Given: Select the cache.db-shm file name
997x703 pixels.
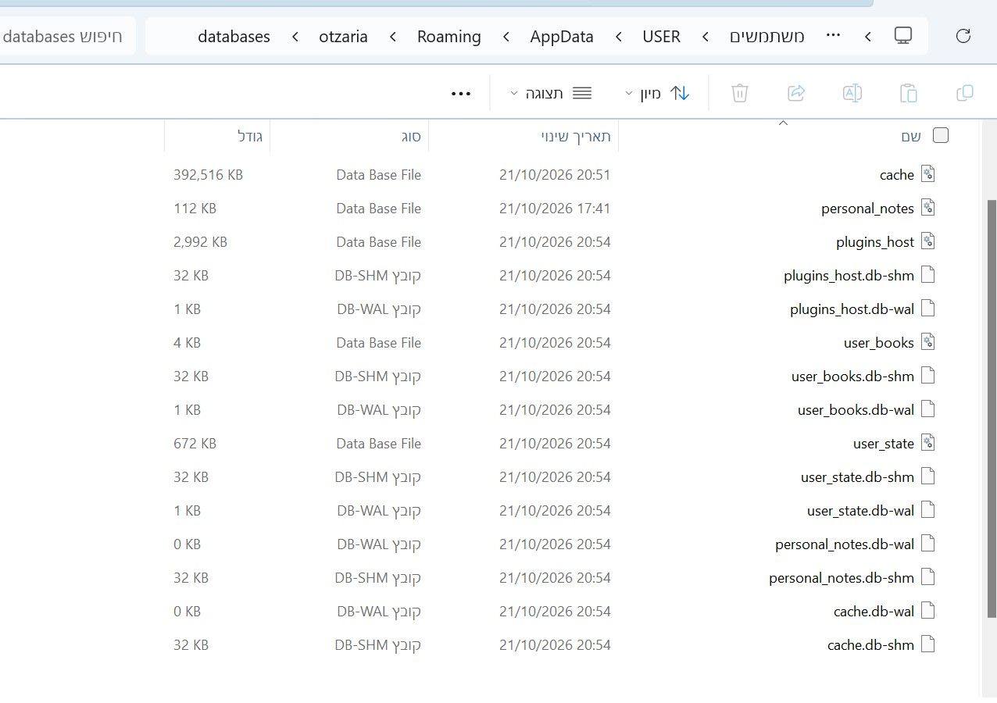Looking at the screenshot, I should click(x=870, y=644).
